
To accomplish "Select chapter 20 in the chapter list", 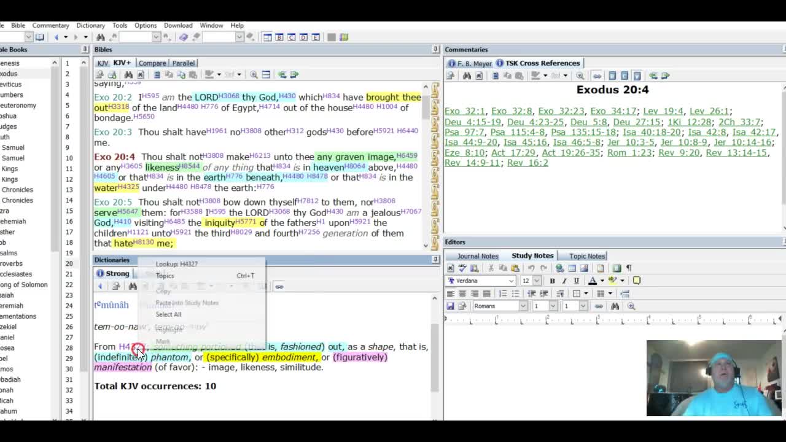I will pyautogui.click(x=69, y=264).
